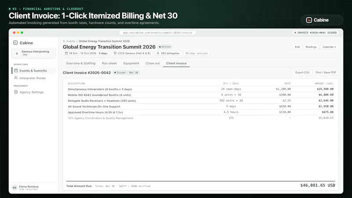Screen dimensions: 352x198
Task: Click AV Sound Technician On-Site Support row
Action: tap(201, 106)
